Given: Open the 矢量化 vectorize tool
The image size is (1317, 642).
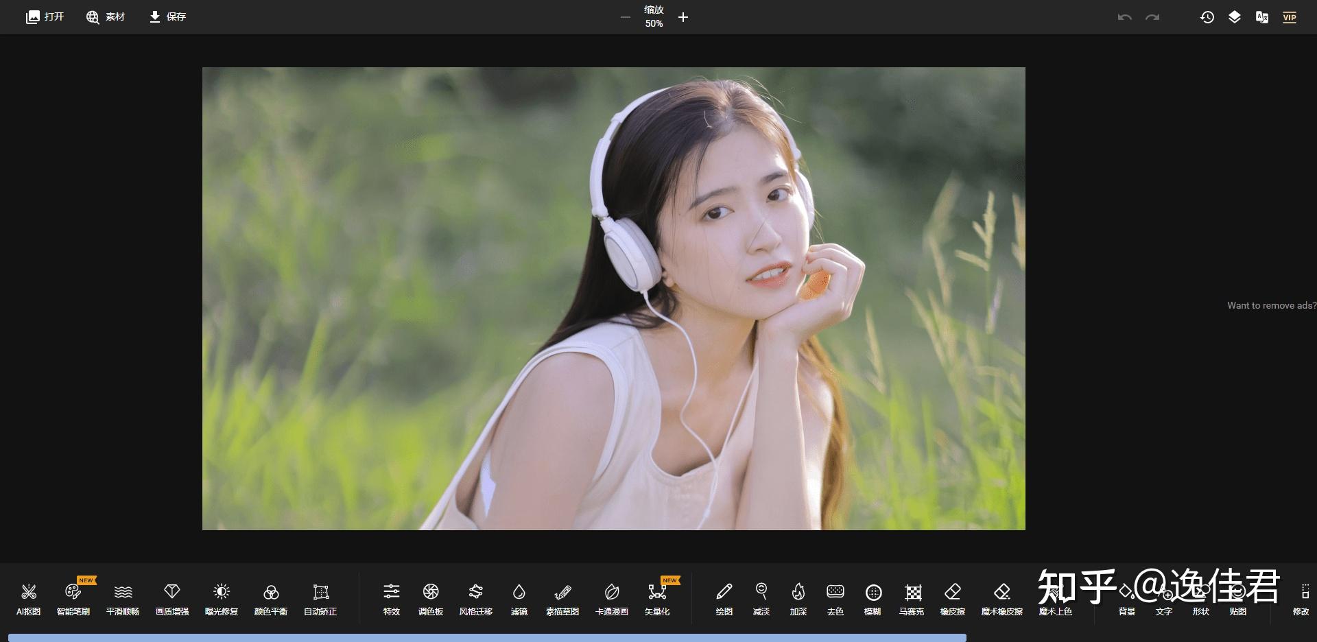Looking at the screenshot, I should [x=657, y=599].
